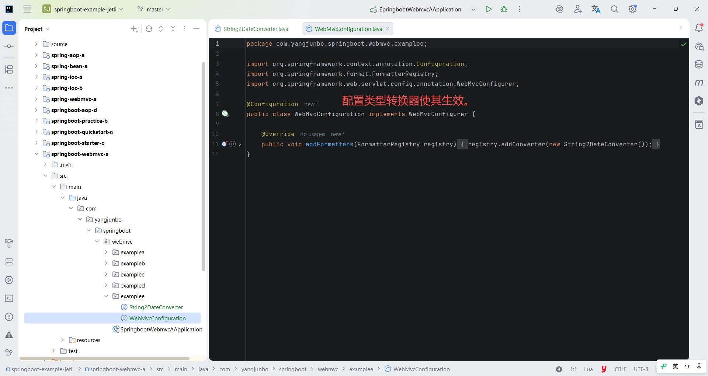Open the Project view dropdown
708x376 pixels.
tap(37, 29)
